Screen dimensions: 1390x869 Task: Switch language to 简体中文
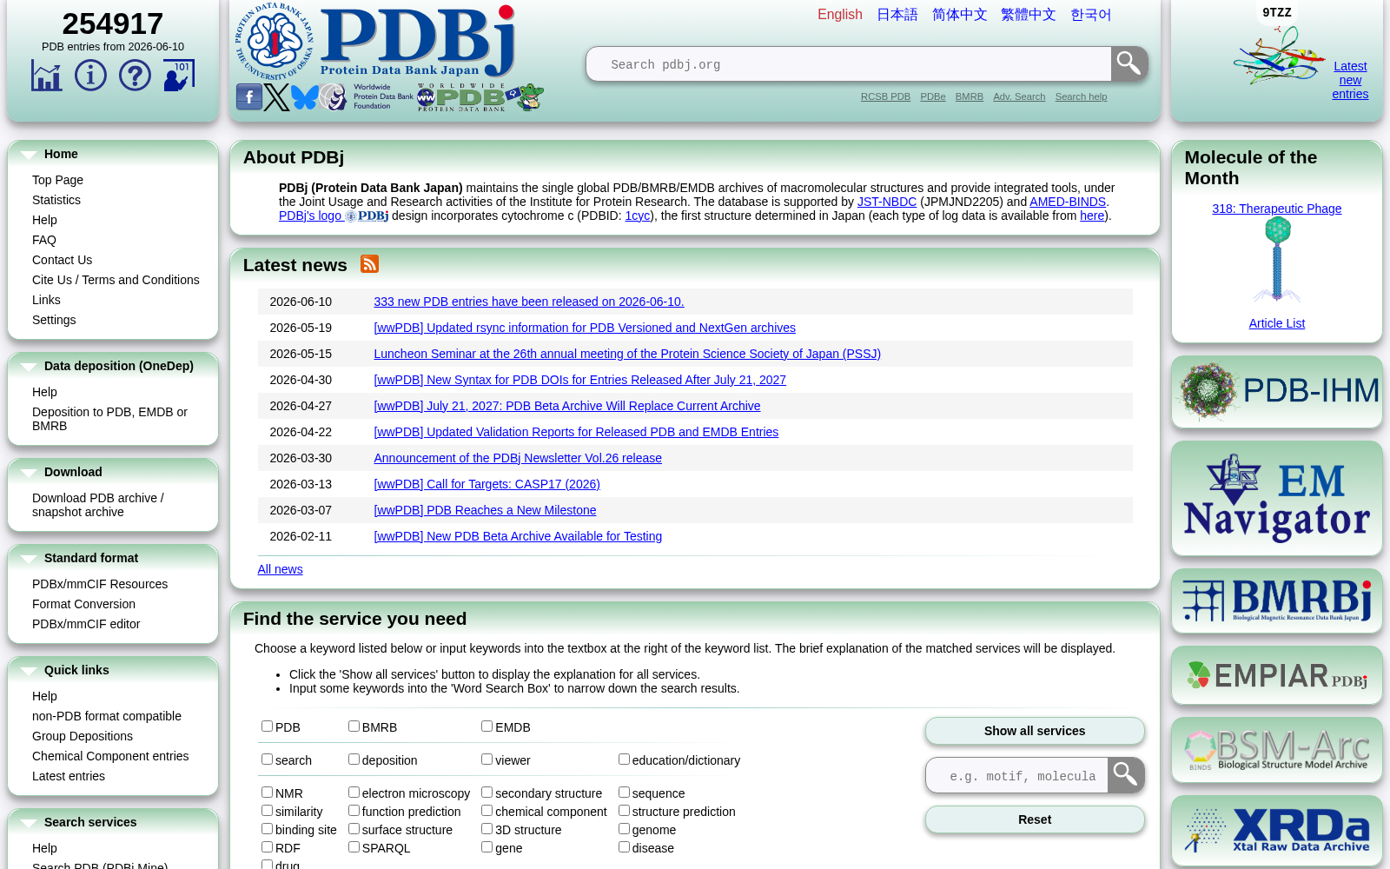(x=959, y=14)
